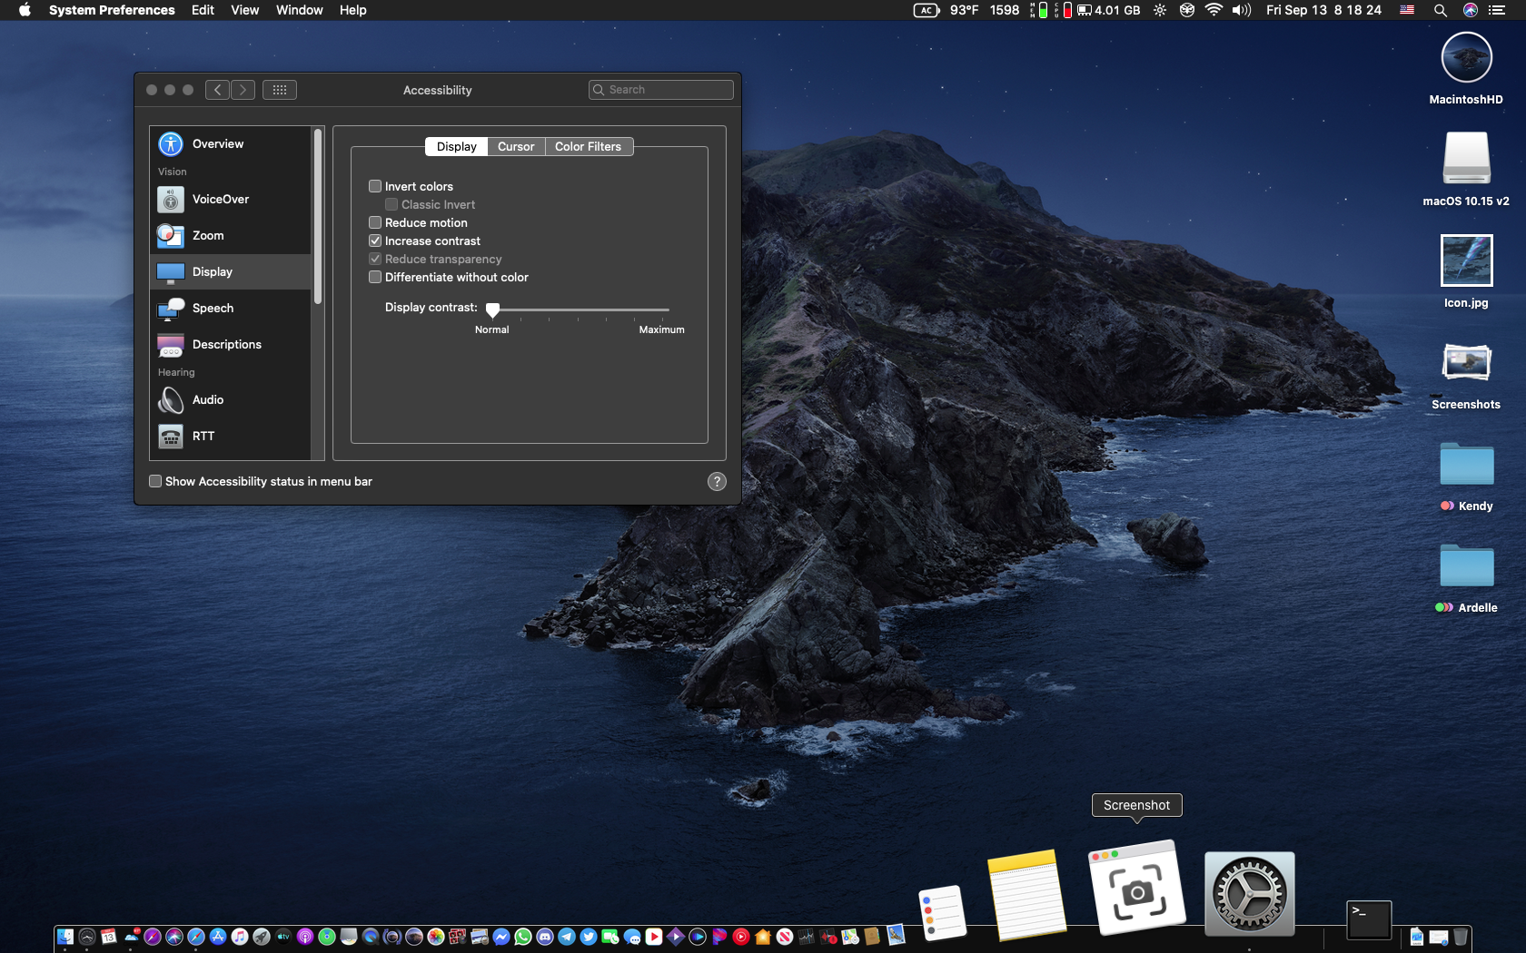The width and height of the screenshot is (1526, 953).
Task: Enable the Invert colors checkbox
Action: 375,186
